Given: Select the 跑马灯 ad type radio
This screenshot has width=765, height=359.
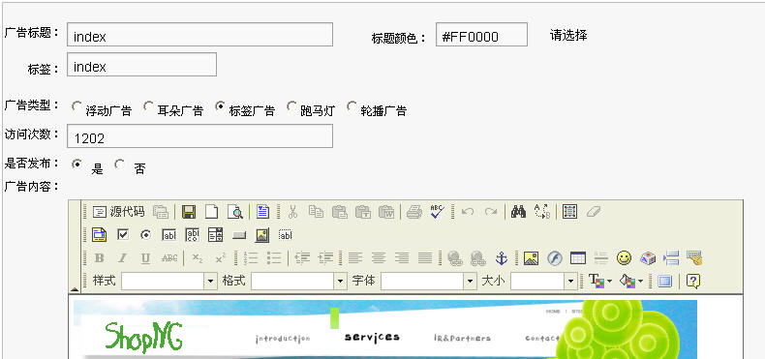Looking at the screenshot, I should [x=291, y=105].
